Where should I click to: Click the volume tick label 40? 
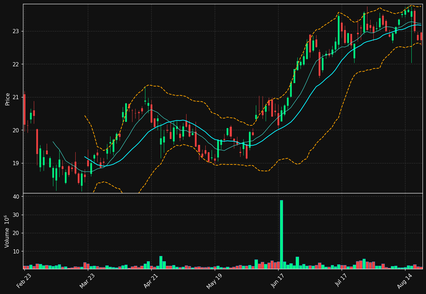click(x=16, y=197)
